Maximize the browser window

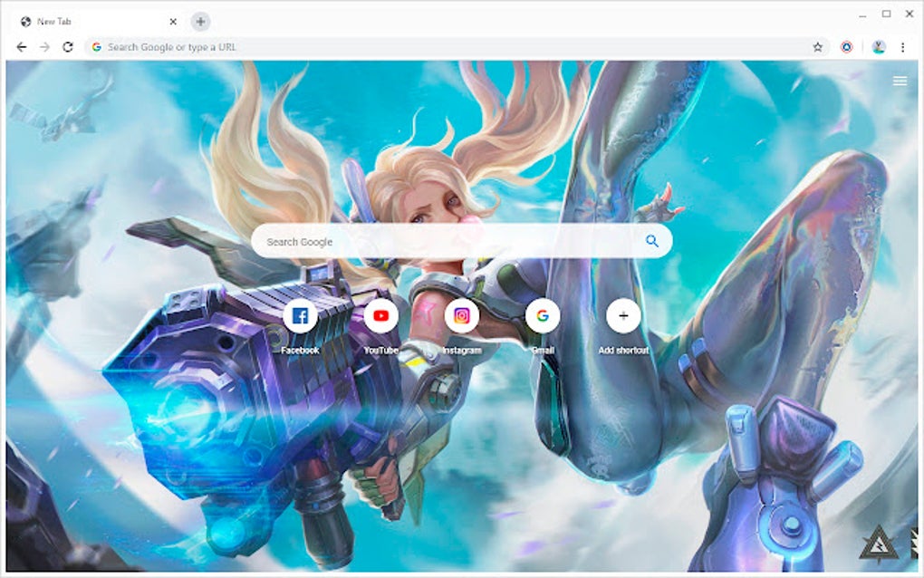coord(886,14)
